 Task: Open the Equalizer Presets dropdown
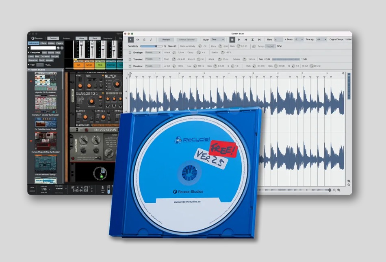point(153,66)
